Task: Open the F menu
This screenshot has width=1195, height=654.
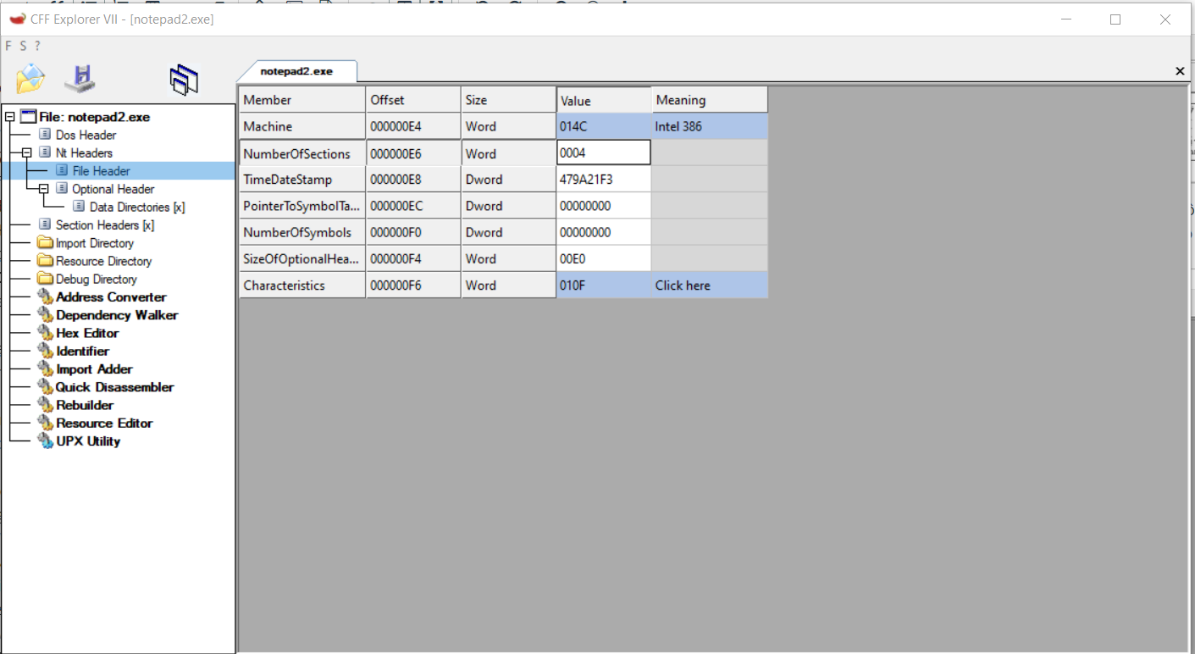Action: click(x=8, y=46)
